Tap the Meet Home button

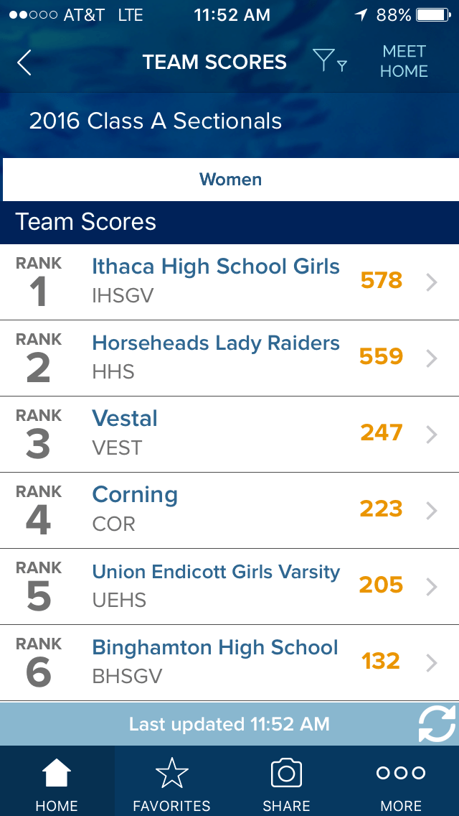(404, 62)
